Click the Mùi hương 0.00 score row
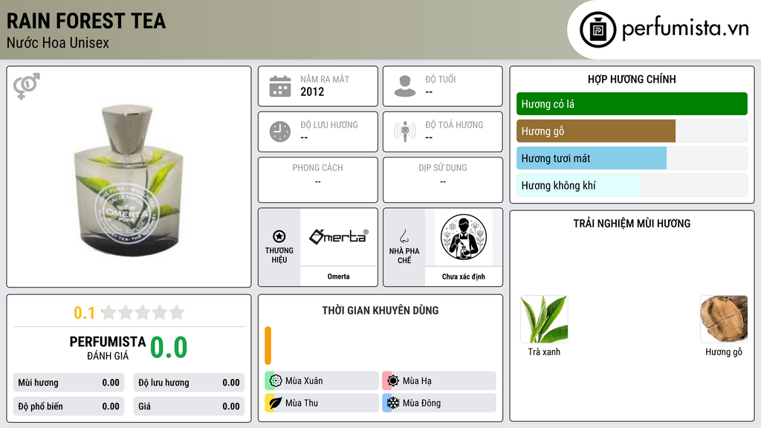This screenshot has height=428, width=761. pos(69,383)
